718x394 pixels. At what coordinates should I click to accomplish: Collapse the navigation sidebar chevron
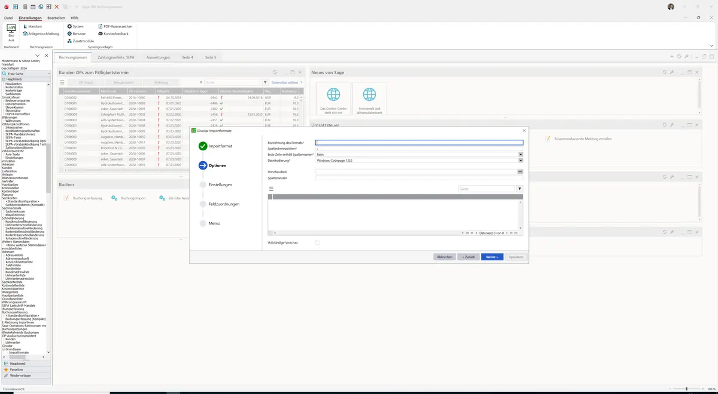[x=38, y=56]
